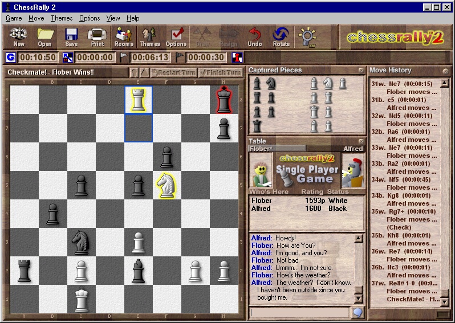The height and width of the screenshot is (323, 455).
Task: Open the Move menu
Action: 36,18
